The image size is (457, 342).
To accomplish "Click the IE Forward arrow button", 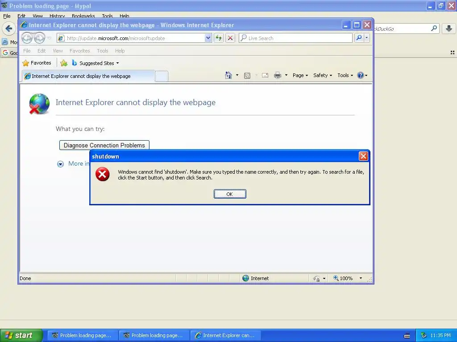I will [40, 38].
